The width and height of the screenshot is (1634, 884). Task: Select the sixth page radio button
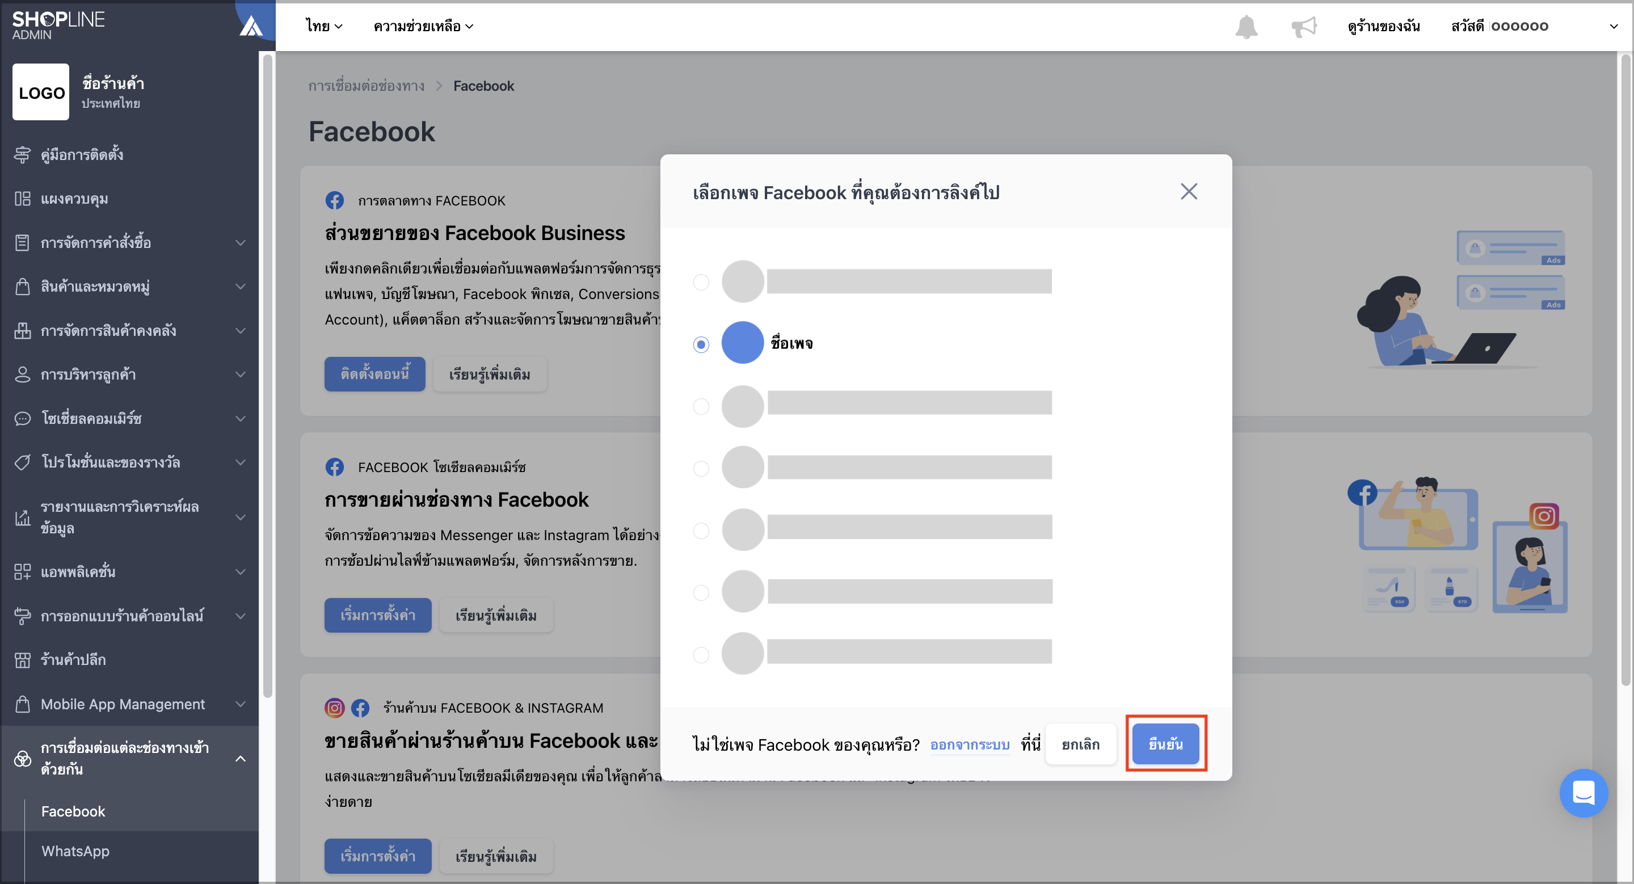[x=701, y=592]
